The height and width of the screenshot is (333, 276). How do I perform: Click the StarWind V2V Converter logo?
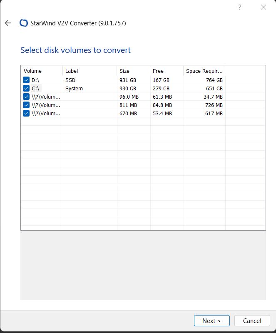pyautogui.click(x=24, y=23)
